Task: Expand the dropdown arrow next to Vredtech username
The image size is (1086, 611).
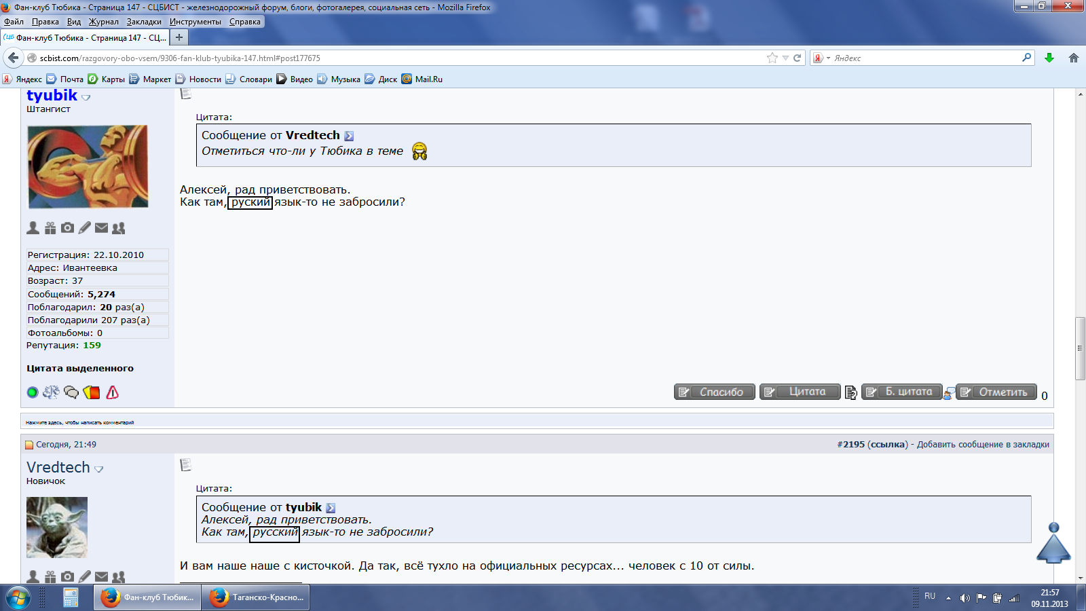Action: point(99,469)
